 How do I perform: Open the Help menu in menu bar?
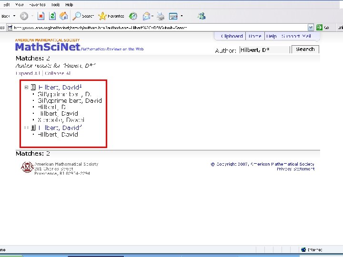69,5
